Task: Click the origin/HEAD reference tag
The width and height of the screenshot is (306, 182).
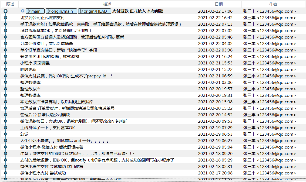Action: (94, 11)
